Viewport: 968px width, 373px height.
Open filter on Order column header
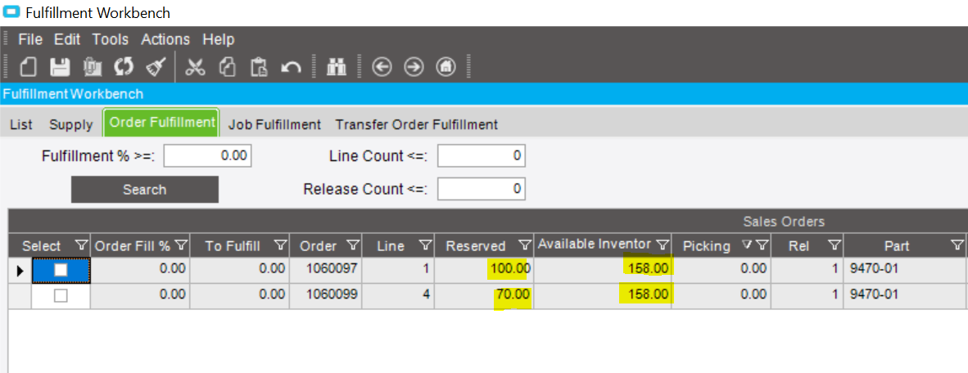coord(352,246)
